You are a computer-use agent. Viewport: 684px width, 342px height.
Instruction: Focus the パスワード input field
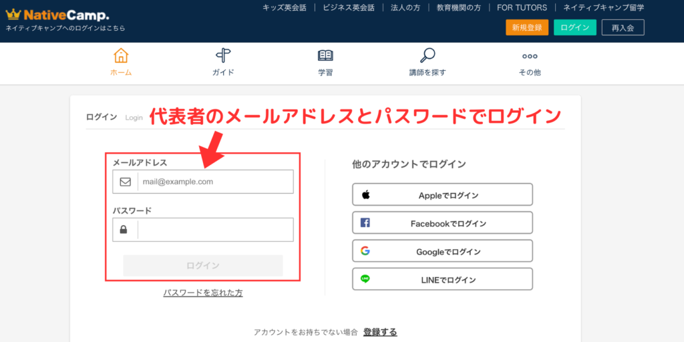[214, 230]
